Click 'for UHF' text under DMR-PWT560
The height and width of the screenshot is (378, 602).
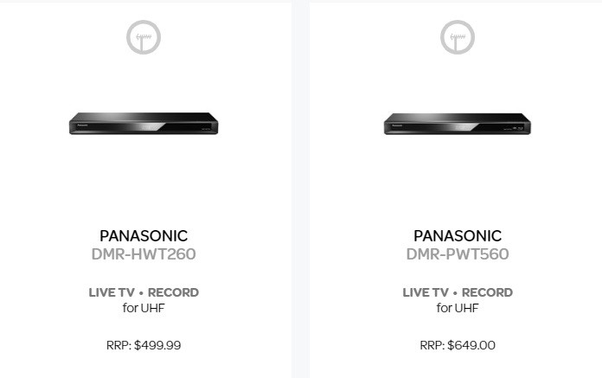[x=458, y=308]
